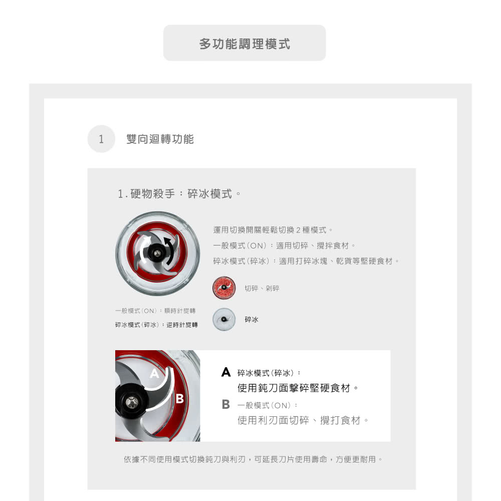The height and width of the screenshot is (501, 501).
Task: Click the 雙向迴轉功能 heading
Action: tap(160, 139)
